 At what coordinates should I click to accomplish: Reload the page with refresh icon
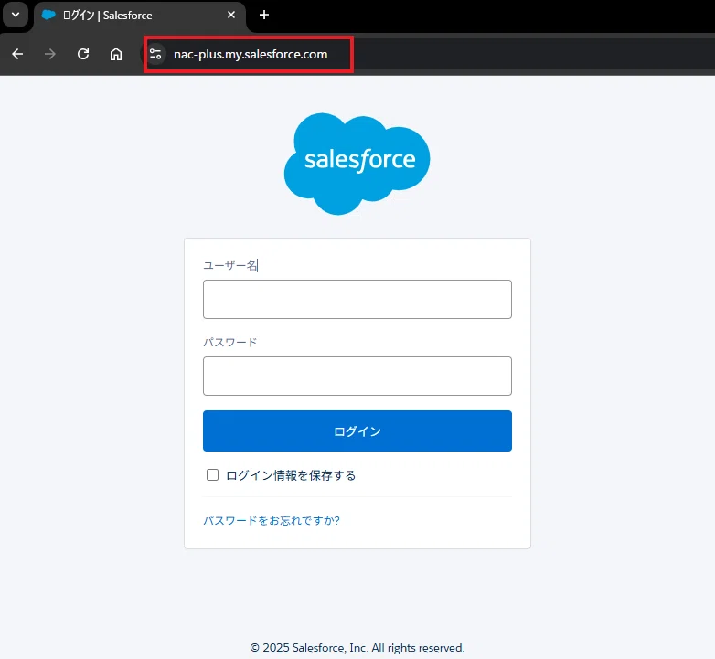click(83, 54)
